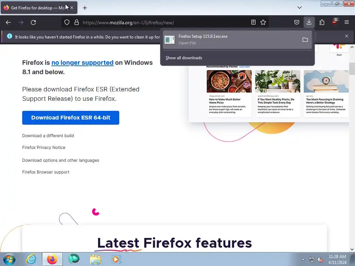Click Firefox taskbar icon

(x=52, y=259)
